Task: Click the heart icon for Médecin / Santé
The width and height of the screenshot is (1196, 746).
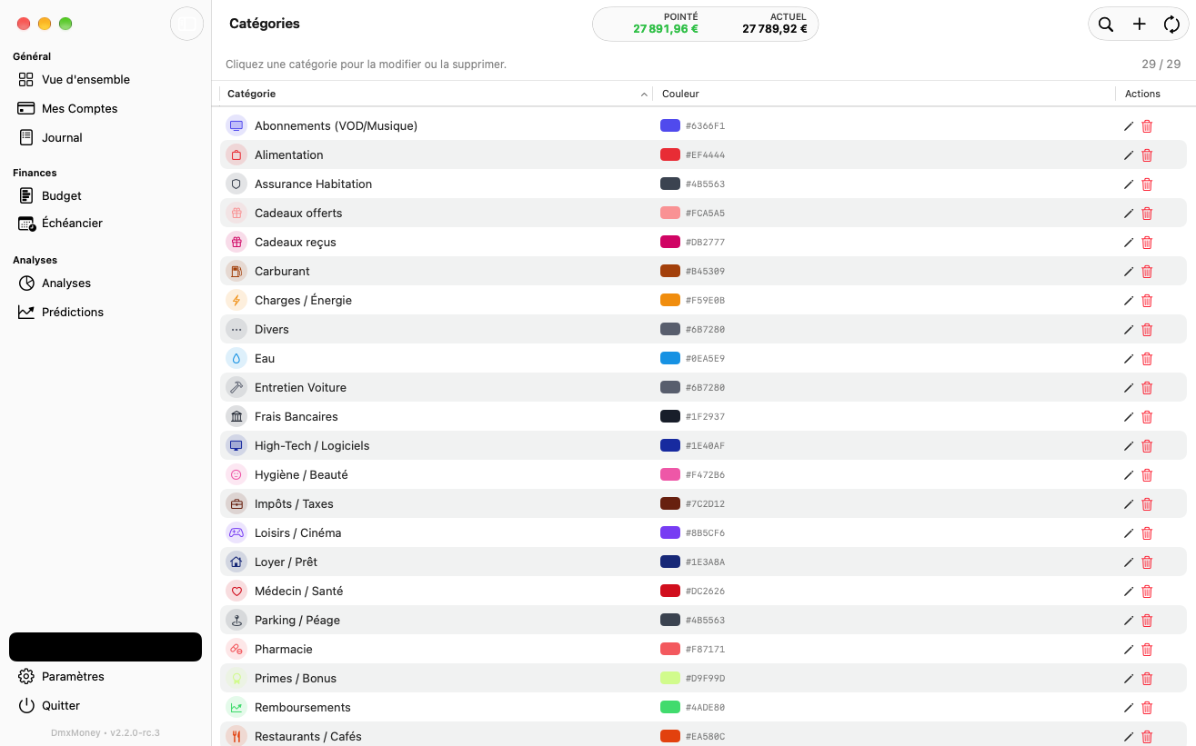Action: pyautogui.click(x=236, y=591)
